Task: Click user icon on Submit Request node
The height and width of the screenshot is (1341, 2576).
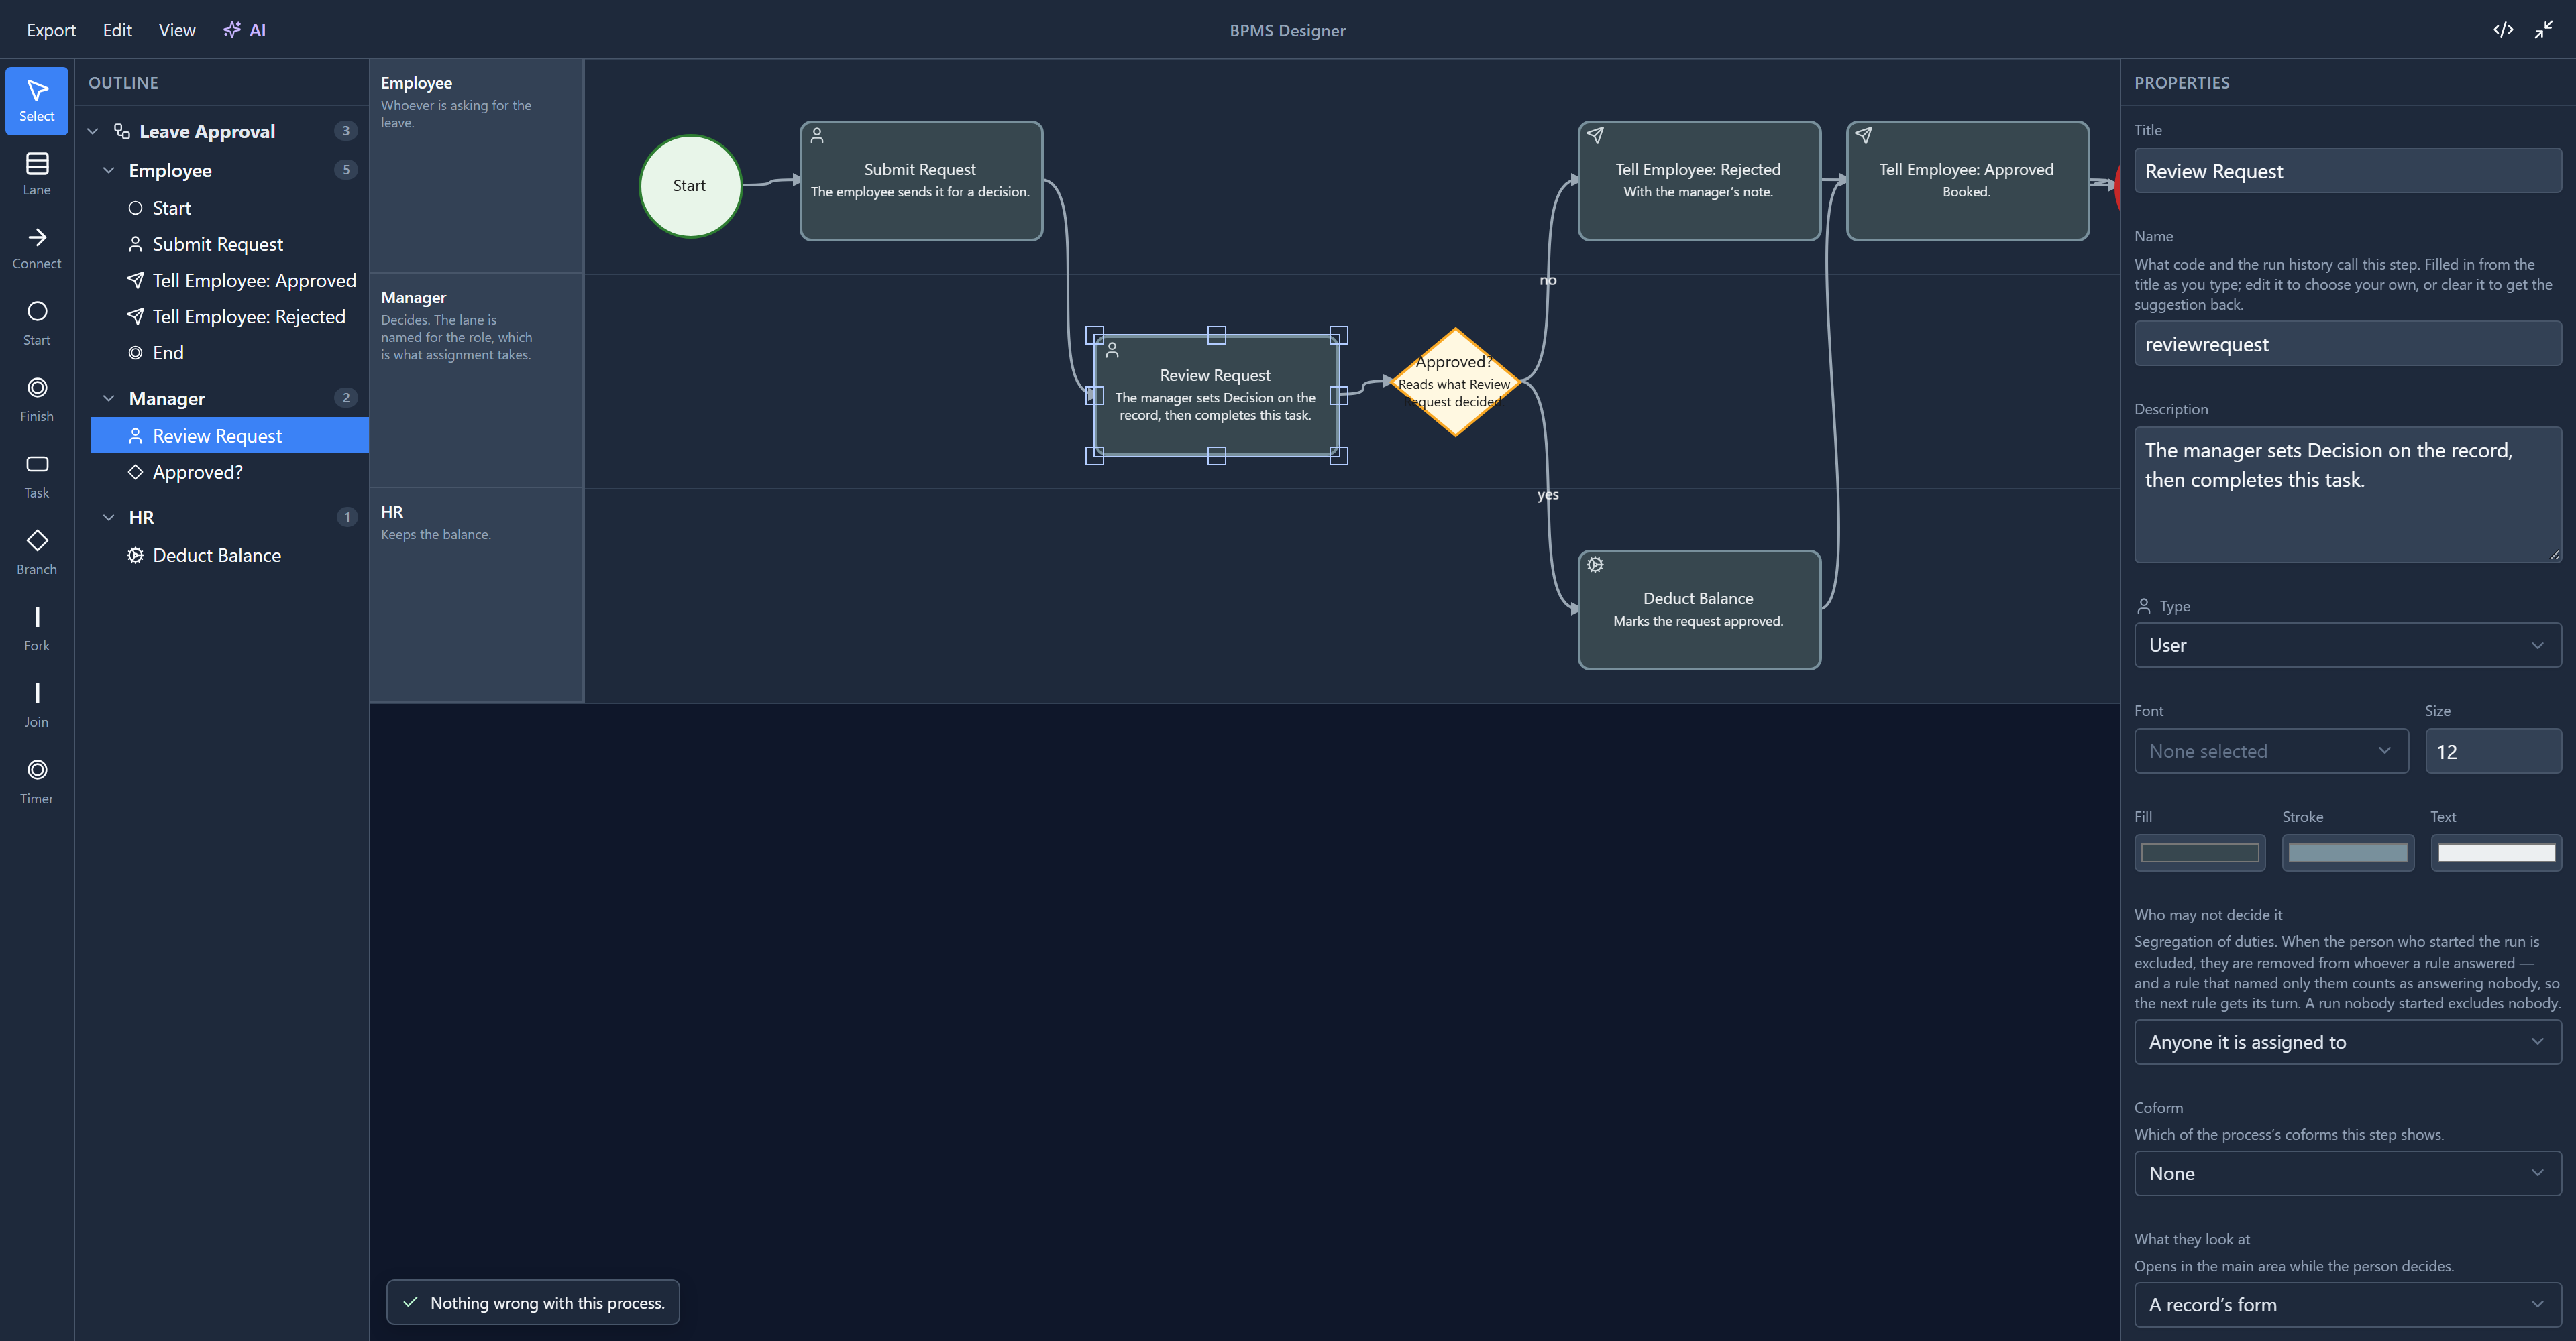Action: click(x=817, y=135)
